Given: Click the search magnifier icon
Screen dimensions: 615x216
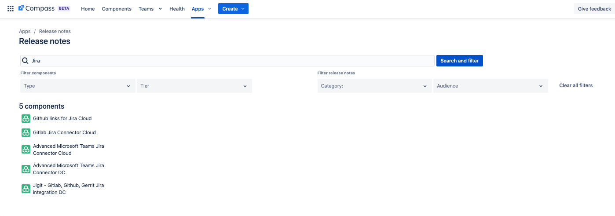Looking at the screenshot, I should (x=26, y=61).
